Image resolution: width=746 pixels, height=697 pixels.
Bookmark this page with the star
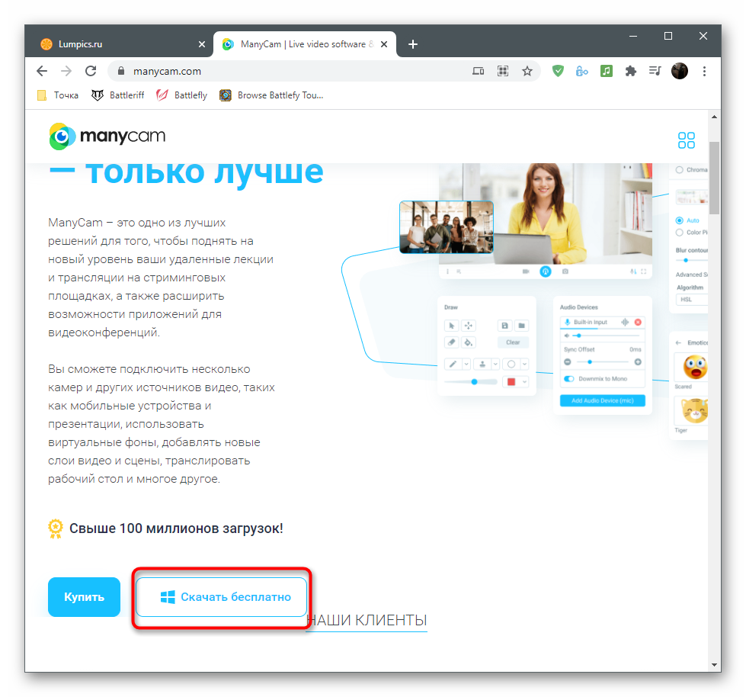527,72
